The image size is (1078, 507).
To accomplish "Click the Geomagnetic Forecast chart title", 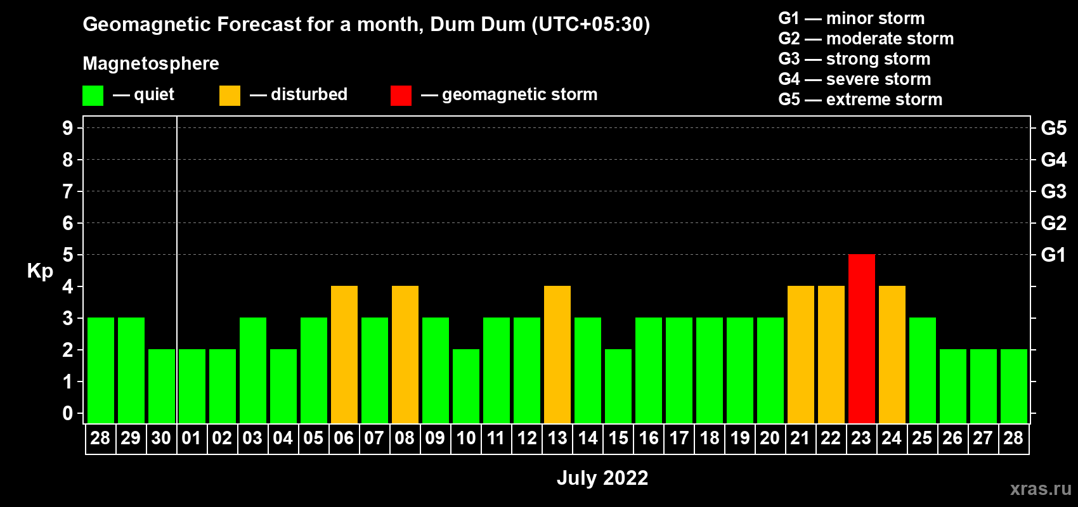I will 367,25.
